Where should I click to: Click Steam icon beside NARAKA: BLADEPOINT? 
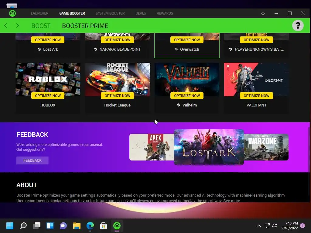pos(96,49)
